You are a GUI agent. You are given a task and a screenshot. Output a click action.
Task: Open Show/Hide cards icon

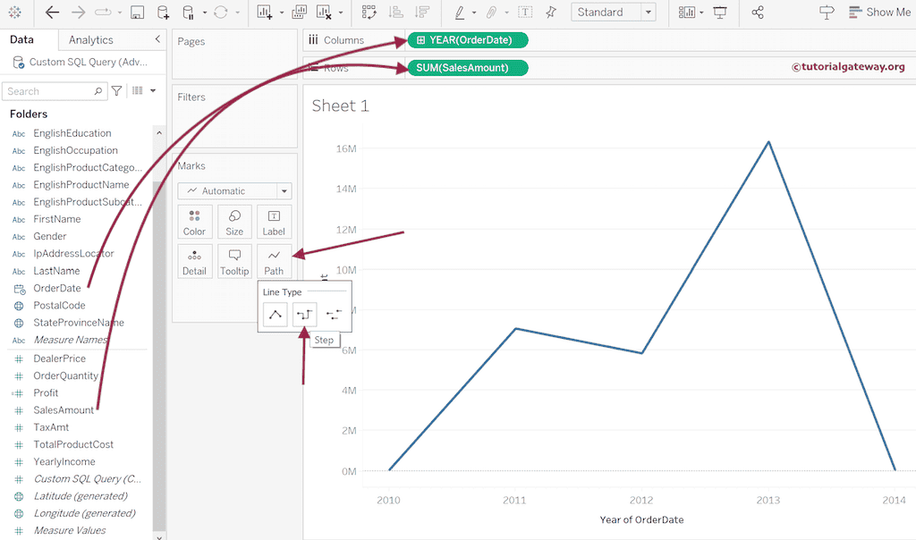click(686, 13)
